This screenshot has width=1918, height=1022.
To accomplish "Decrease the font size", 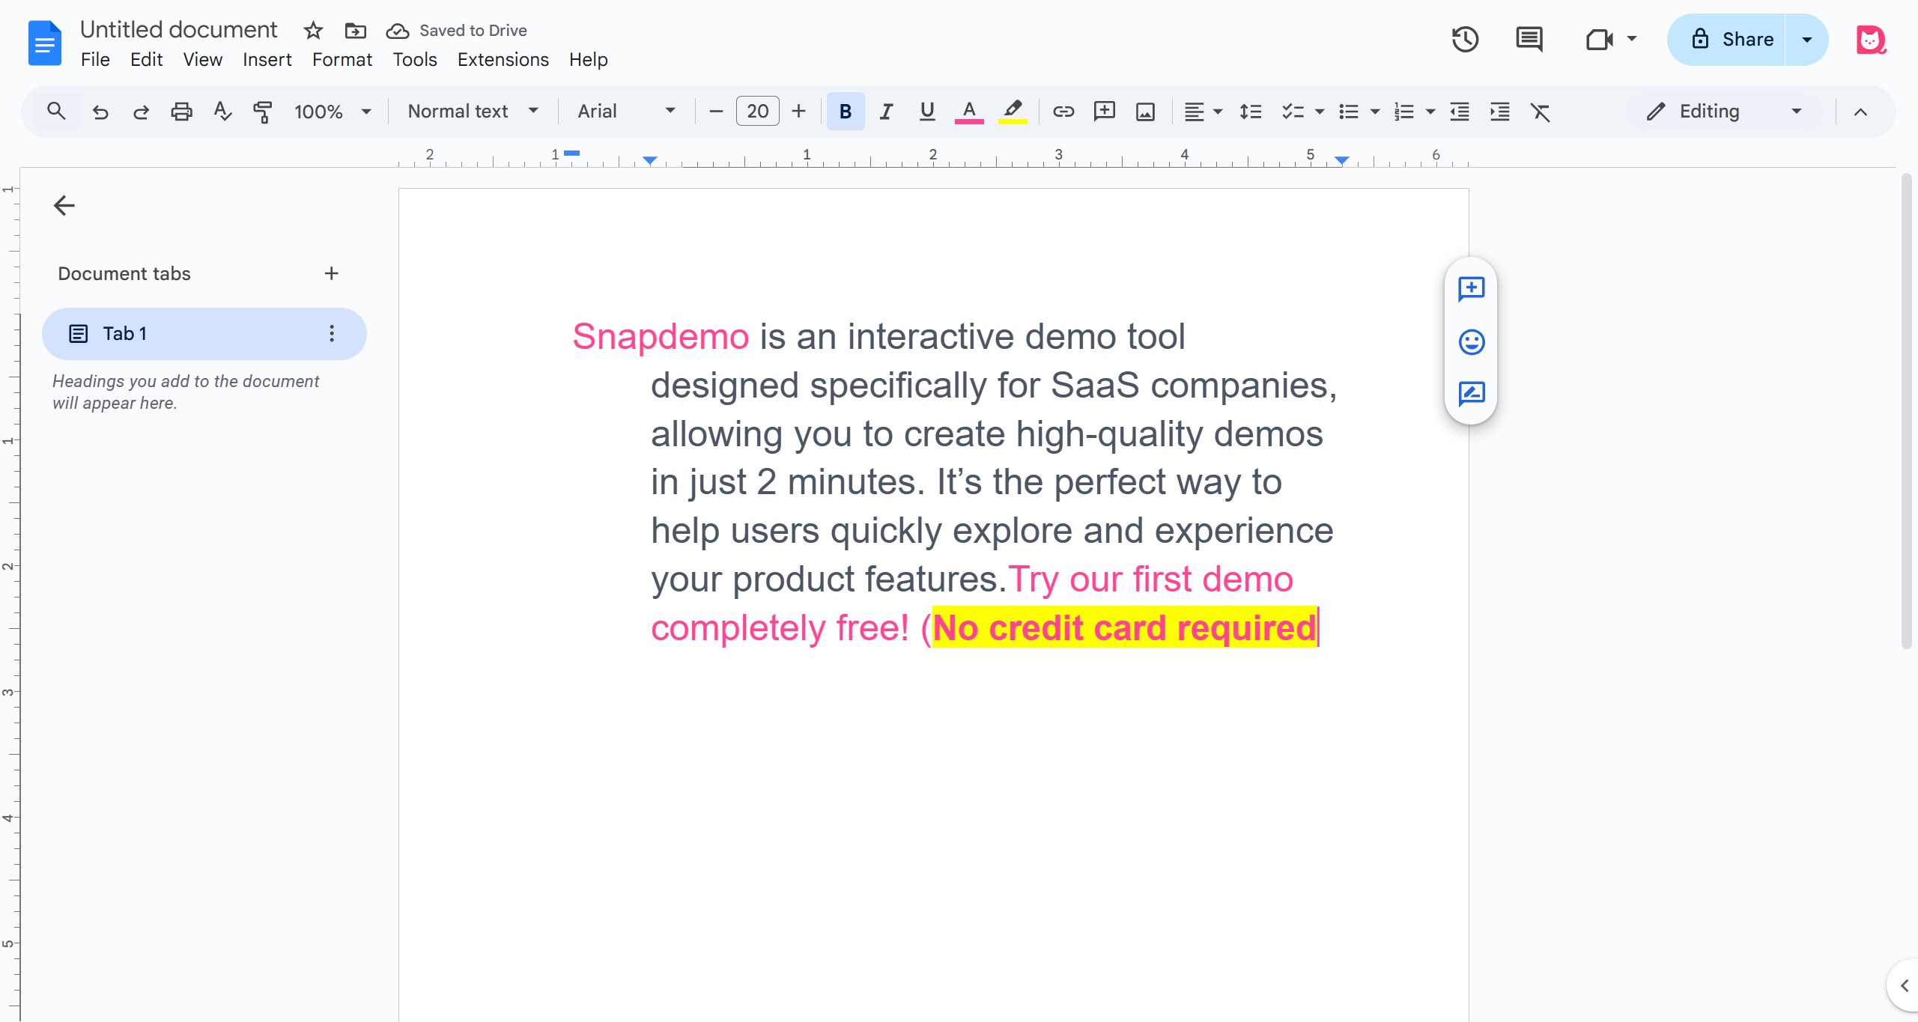I will click(716, 112).
